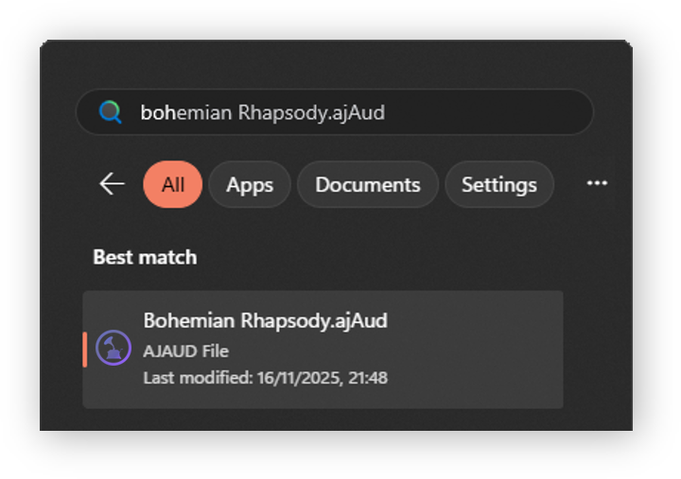Click the Bohemian Rhapsody.ajAud result title
Screen dimensions: 681x479
pos(266,321)
